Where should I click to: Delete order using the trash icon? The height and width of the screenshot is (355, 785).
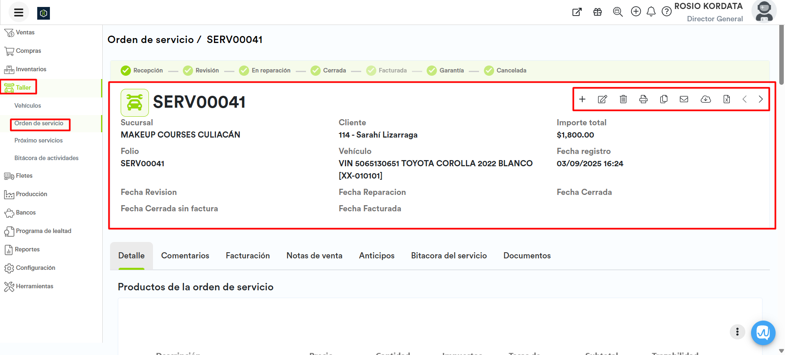[623, 99]
